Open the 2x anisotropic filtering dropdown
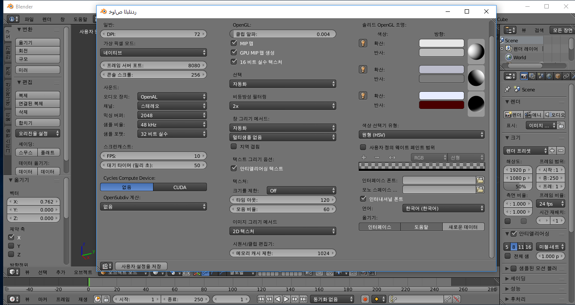This screenshot has width=575, height=305. pyautogui.click(x=283, y=106)
